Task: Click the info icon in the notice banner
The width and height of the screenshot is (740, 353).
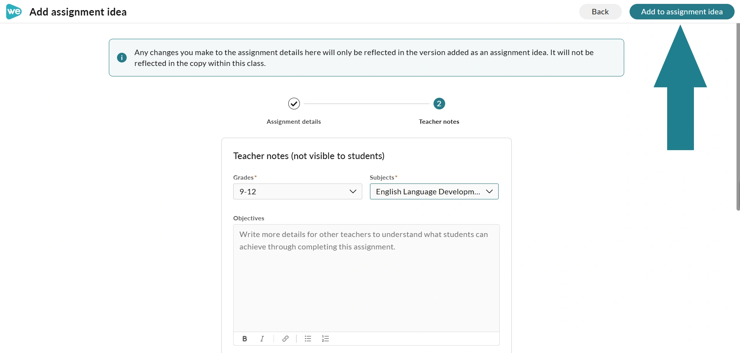Action: pyautogui.click(x=122, y=58)
